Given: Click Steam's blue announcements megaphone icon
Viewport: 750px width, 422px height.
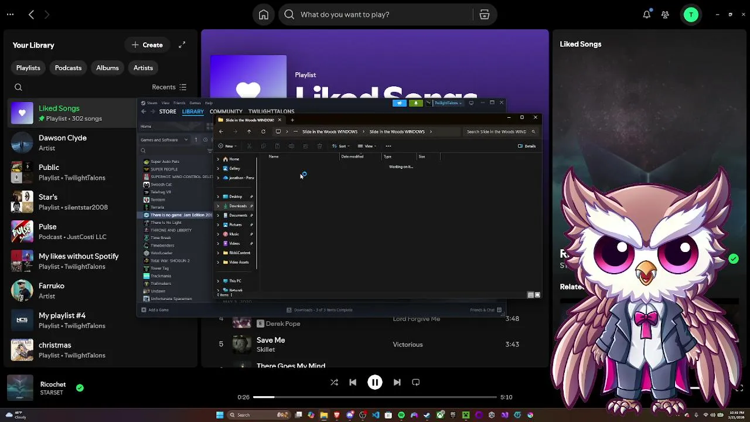Looking at the screenshot, I should pos(400,103).
